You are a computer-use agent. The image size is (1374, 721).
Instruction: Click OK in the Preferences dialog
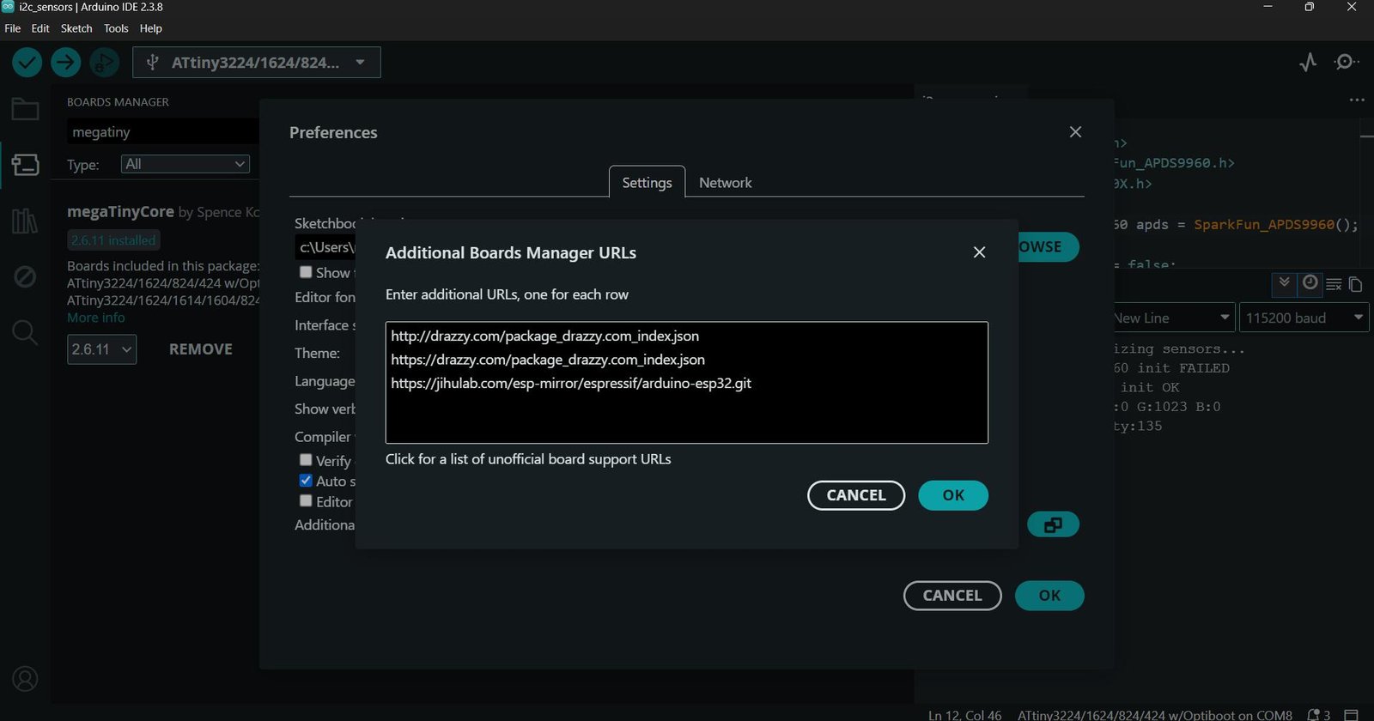(1049, 596)
